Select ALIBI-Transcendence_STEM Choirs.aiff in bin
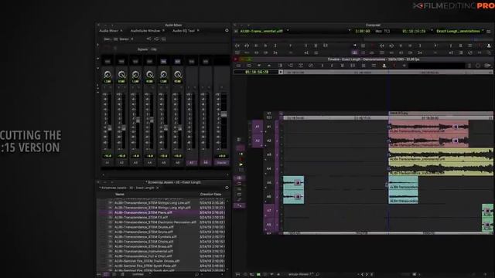 click(x=144, y=242)
